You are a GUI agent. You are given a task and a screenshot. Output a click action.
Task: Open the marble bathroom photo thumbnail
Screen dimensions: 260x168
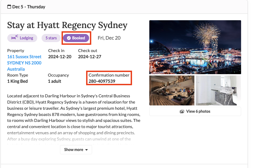218,90
